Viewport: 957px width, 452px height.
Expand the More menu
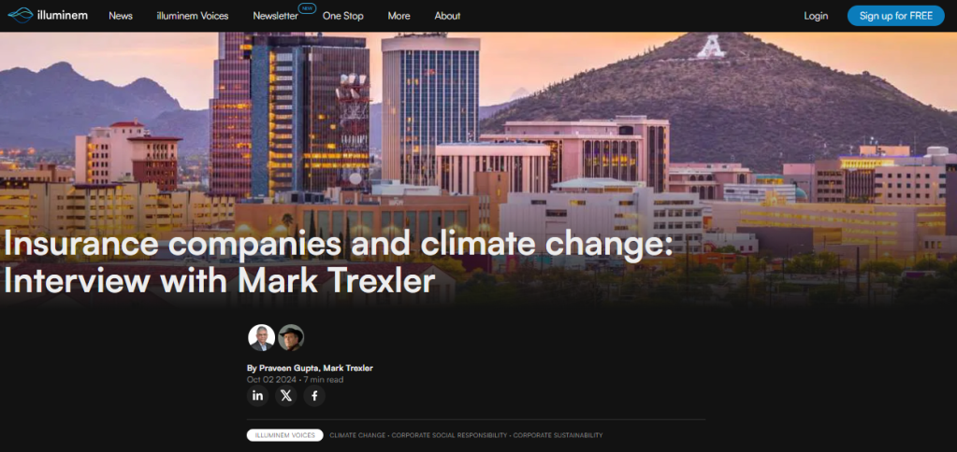[x=399, y=16]
